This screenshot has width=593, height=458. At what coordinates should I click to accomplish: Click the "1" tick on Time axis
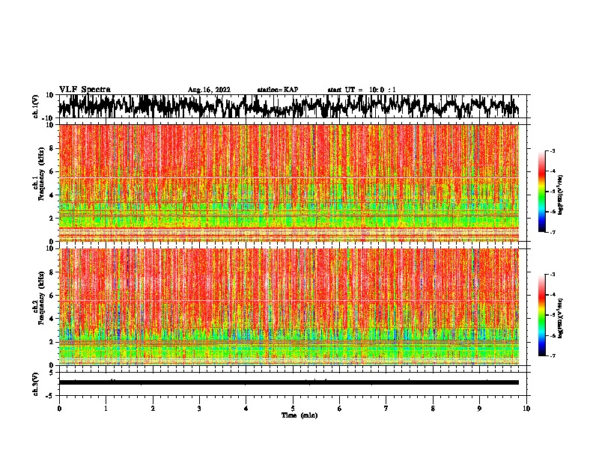106,409
